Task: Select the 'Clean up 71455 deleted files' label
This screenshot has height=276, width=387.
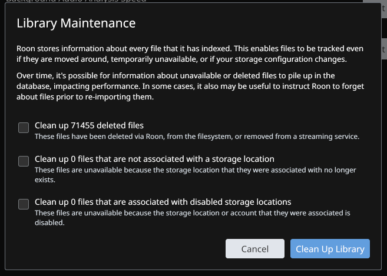Action: pos(89,125)
